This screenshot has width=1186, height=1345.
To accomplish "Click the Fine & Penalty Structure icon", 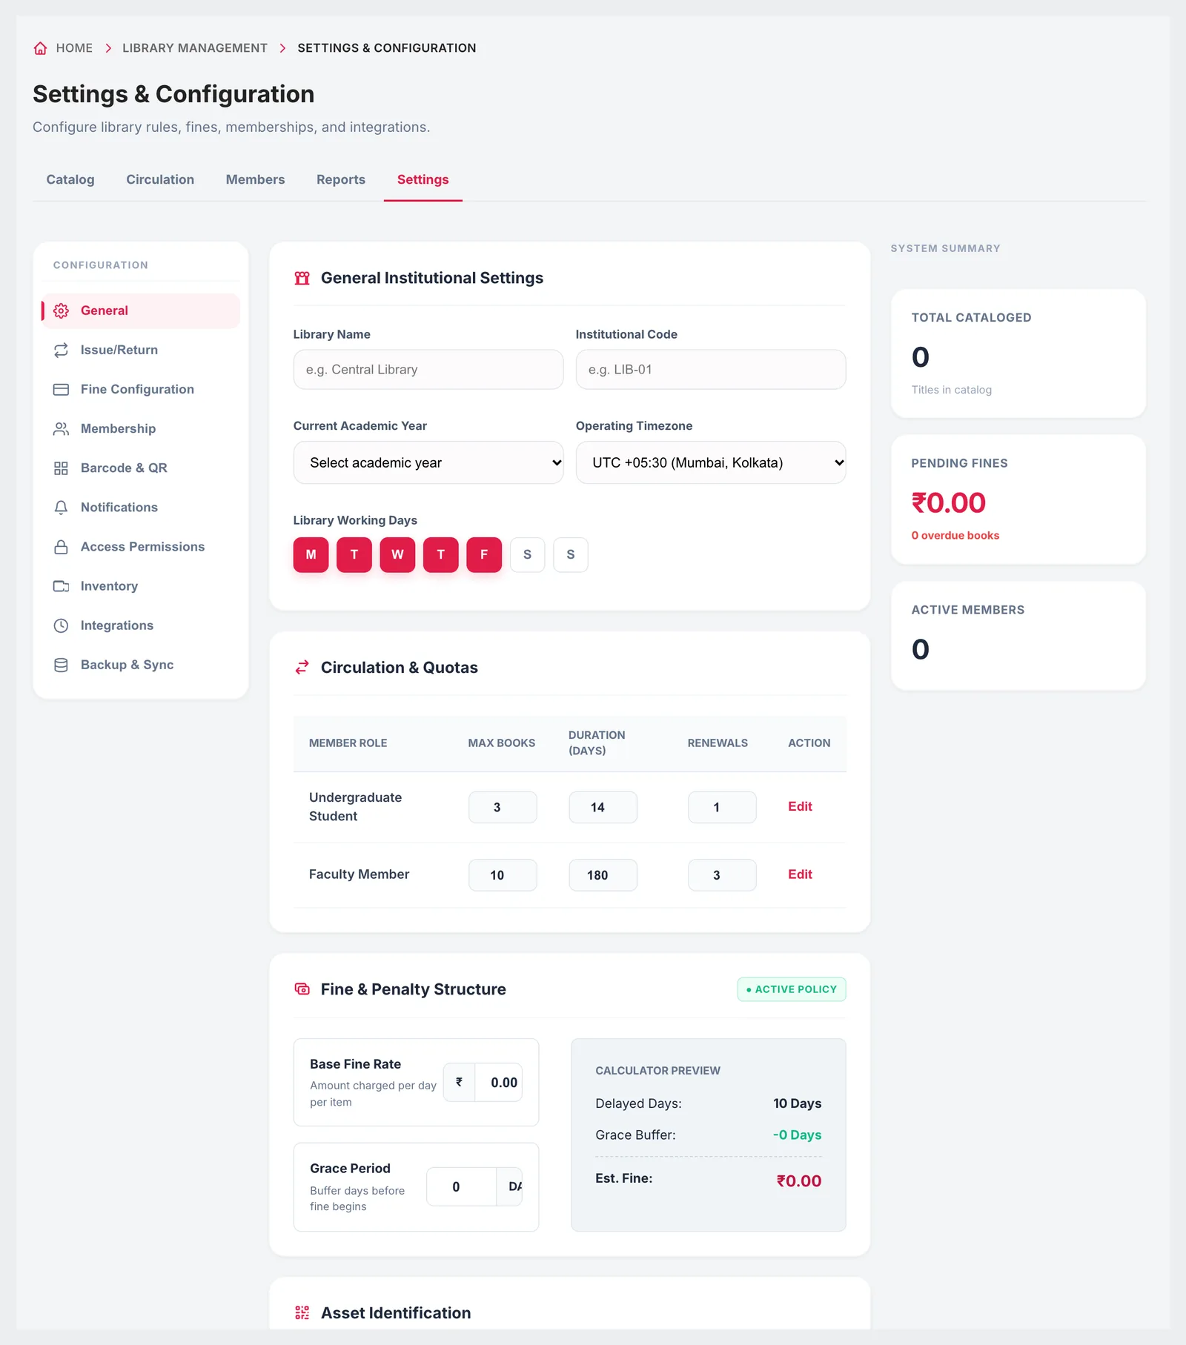I will 302,989.
